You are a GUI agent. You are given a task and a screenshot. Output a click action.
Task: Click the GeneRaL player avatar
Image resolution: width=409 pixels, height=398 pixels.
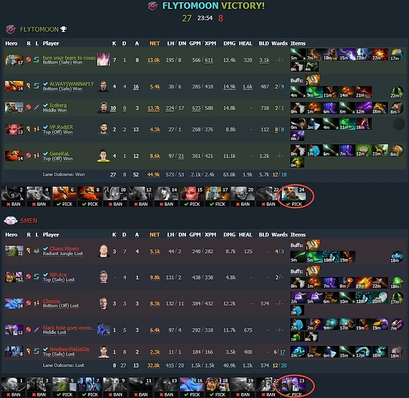(103, 155)
